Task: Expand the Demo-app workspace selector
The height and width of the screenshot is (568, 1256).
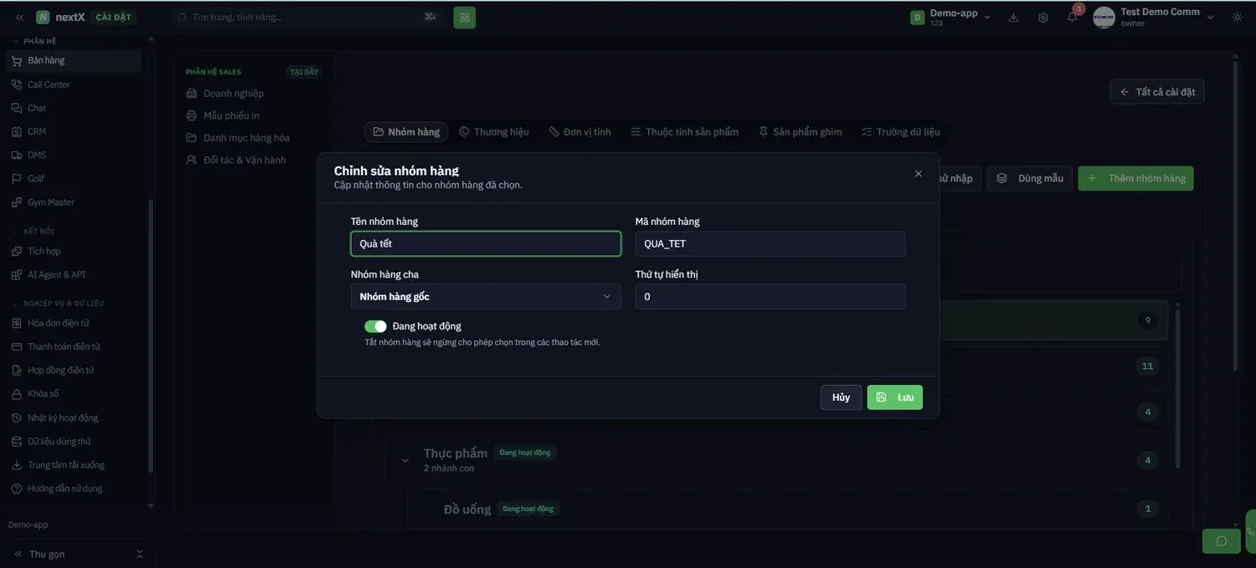Action: [x=950, y=18]
